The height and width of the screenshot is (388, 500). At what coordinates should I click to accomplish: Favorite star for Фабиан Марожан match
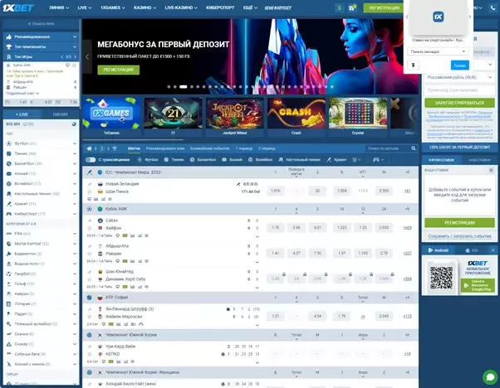coord(90,317)
